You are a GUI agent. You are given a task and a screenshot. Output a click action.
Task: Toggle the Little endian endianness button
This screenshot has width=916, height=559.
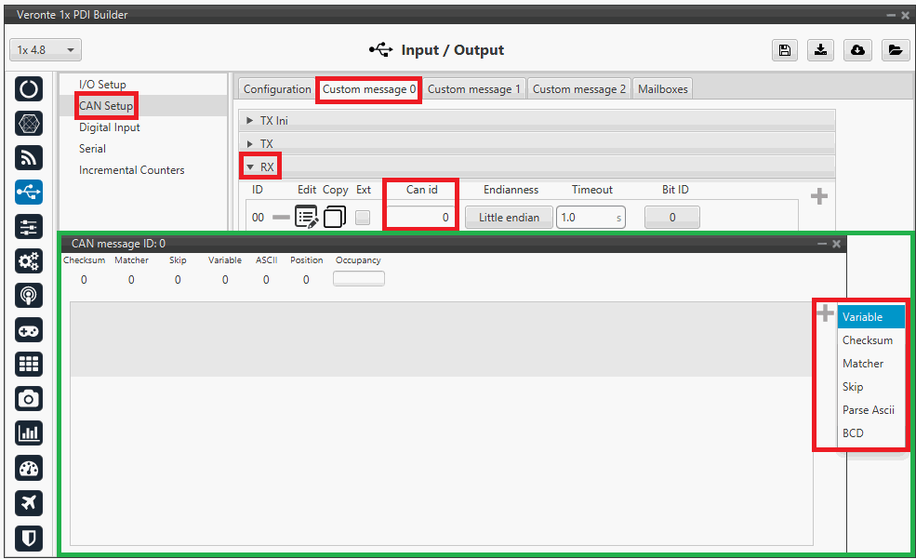pos(509,218)
